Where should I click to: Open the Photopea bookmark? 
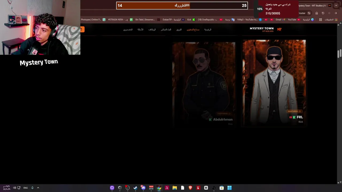point(93,19)
